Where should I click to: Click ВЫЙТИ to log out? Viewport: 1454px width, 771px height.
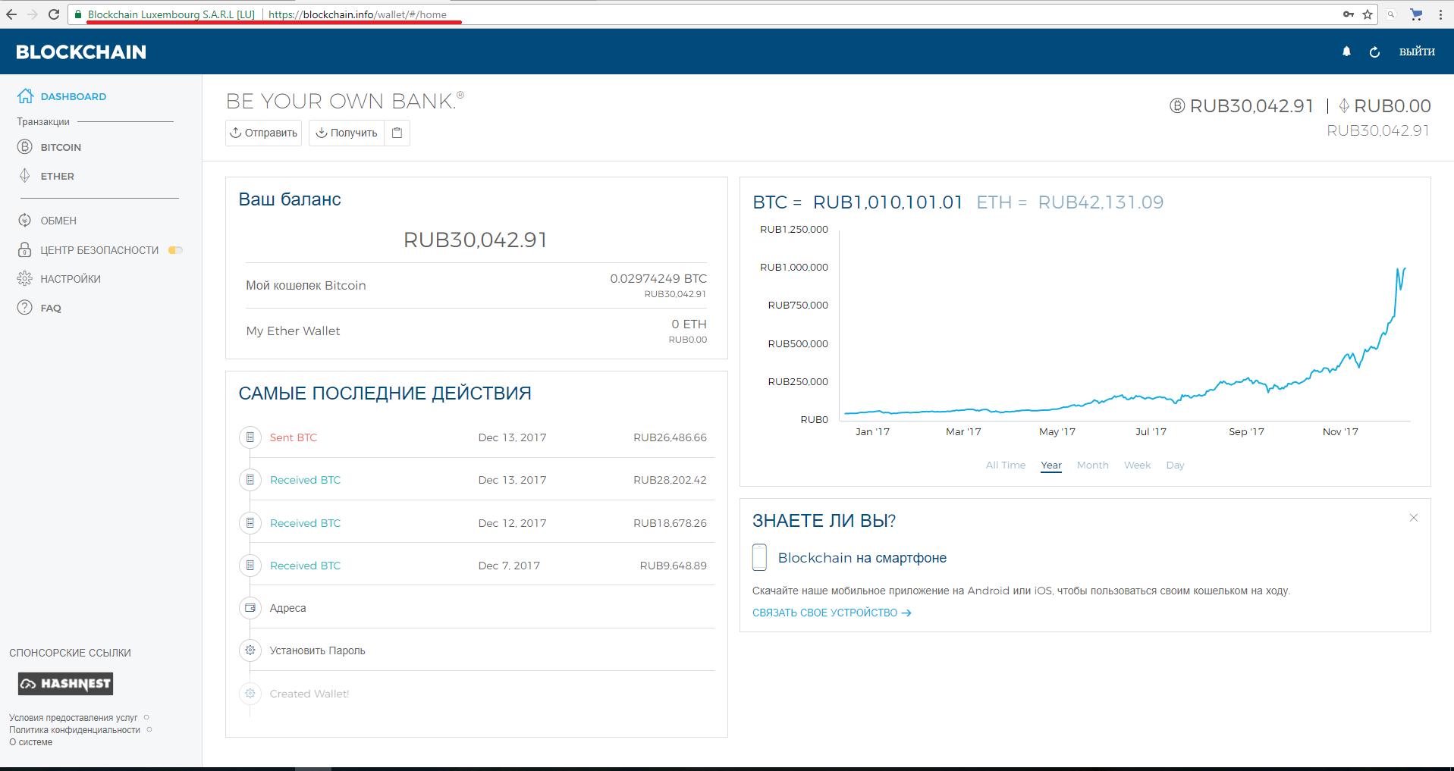click(x=1417, y=52)
